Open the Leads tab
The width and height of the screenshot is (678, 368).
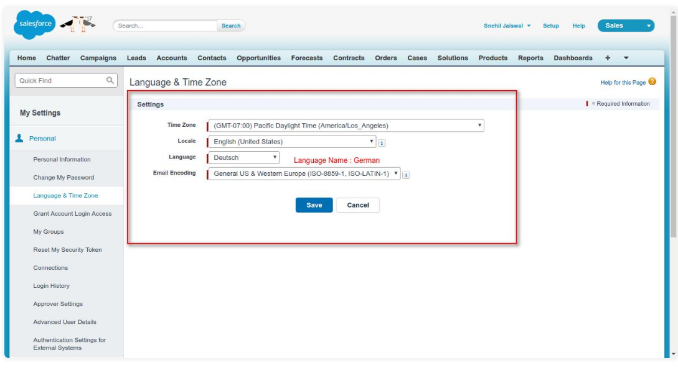tap(136, 58)
